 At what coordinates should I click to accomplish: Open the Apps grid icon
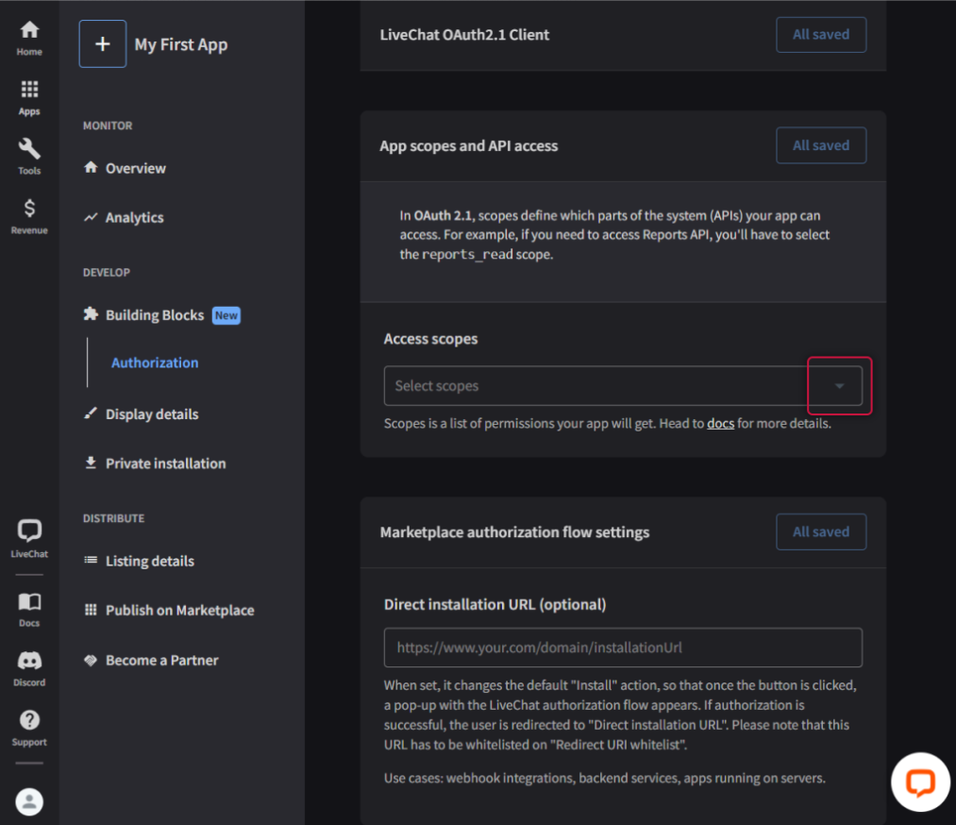coord(29,97)
